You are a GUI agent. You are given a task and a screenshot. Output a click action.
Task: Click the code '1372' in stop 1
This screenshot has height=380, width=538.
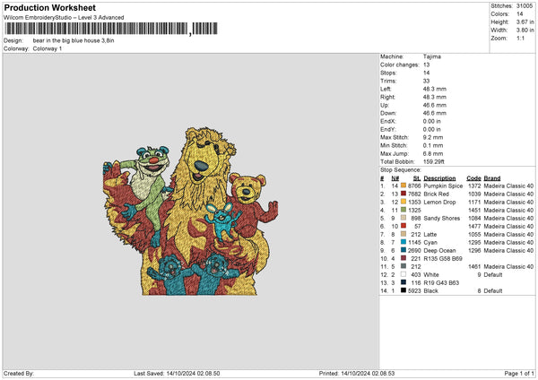[474, 186]
